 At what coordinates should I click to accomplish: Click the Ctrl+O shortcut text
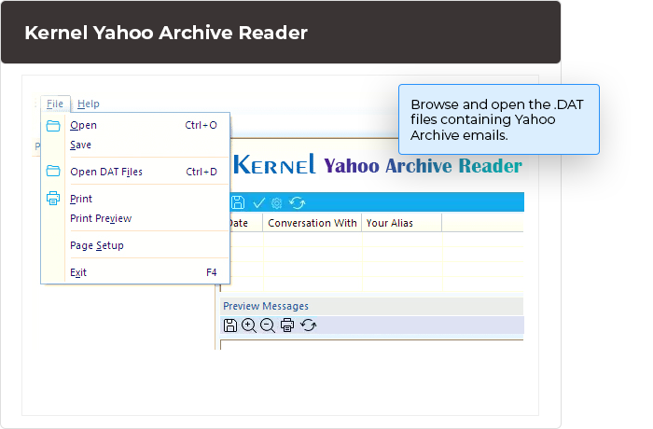(x=201, y=125)
